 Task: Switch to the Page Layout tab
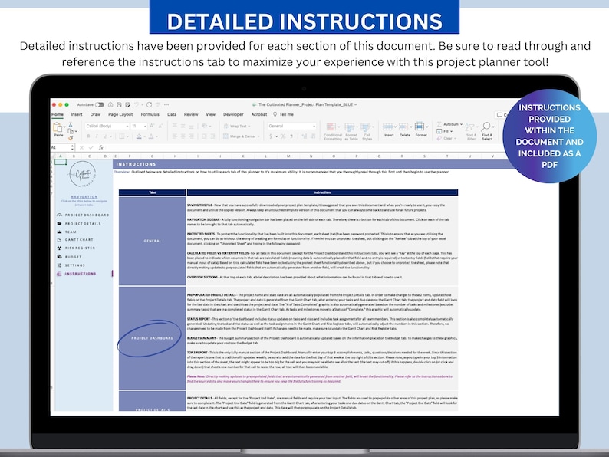(120, 114)
